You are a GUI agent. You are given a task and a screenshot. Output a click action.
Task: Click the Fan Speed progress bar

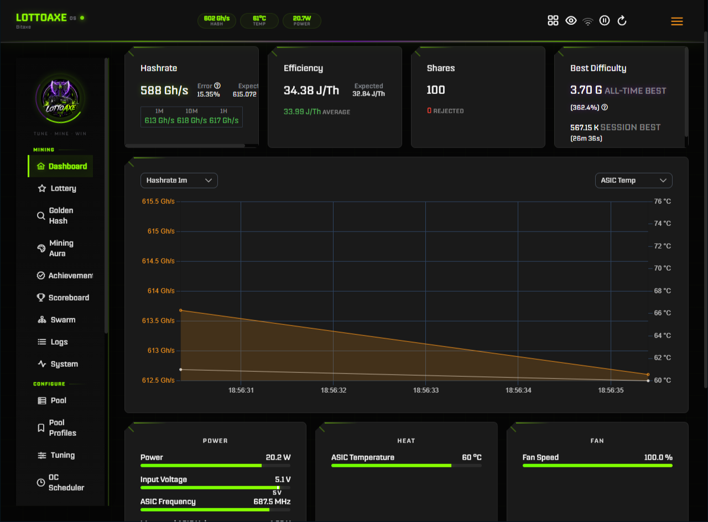point(597,466)
